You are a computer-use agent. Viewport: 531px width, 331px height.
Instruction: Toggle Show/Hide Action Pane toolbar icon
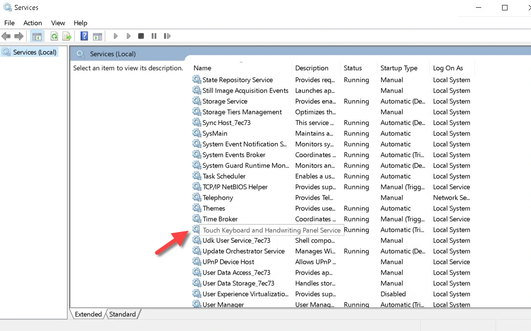98,36
